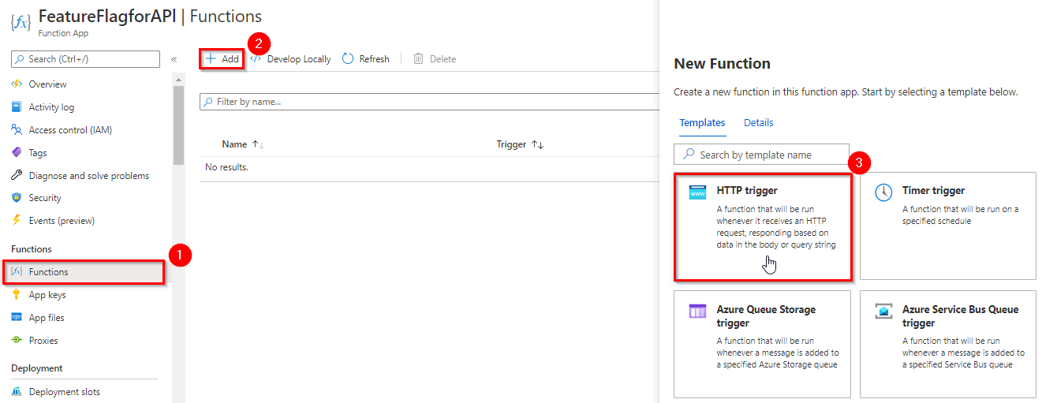This screenshot has width=1042, height=403.
Task: Click the Functions section header label
Action: [x=32, y=249]
